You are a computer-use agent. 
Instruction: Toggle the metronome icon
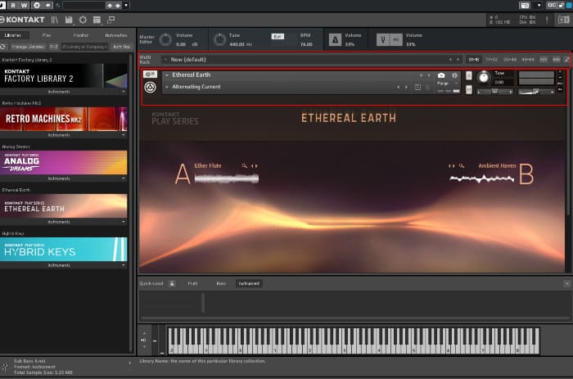(x=335, y=39)
